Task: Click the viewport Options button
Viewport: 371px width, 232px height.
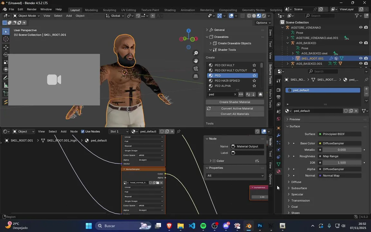Action: 263,23
